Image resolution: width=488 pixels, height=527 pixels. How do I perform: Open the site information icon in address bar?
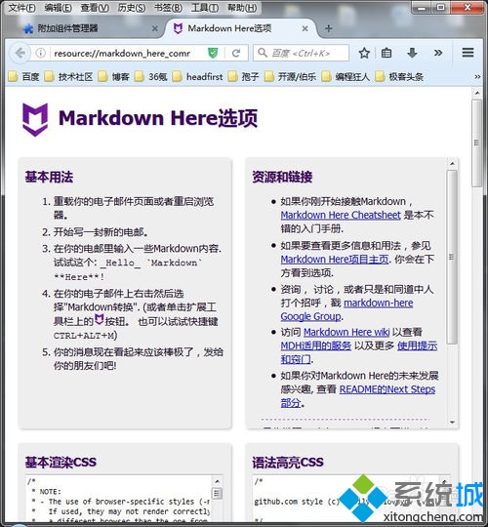point(41,53)
